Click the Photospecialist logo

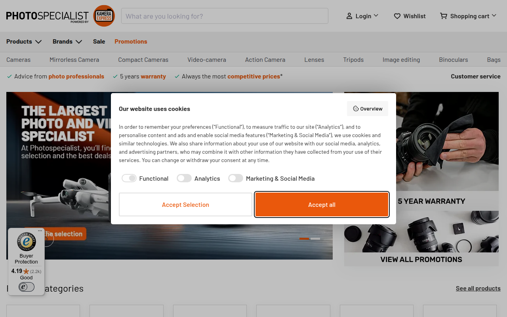tap(48, 16)
